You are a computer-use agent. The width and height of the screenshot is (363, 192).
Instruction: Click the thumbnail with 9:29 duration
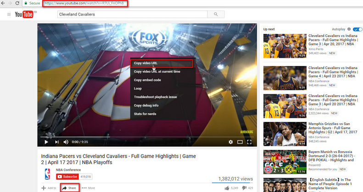tap(285, 46)
